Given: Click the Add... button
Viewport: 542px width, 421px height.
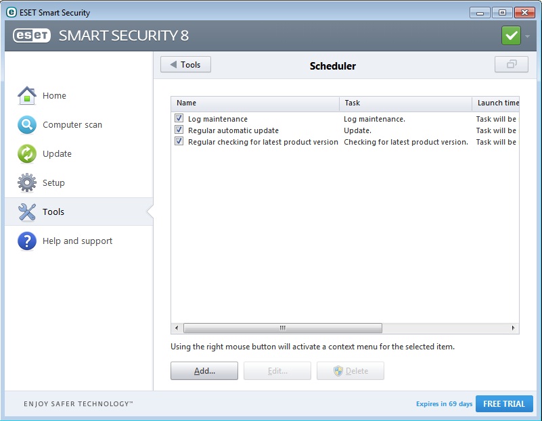Looking at the screenshot, I should coord(204,371).
